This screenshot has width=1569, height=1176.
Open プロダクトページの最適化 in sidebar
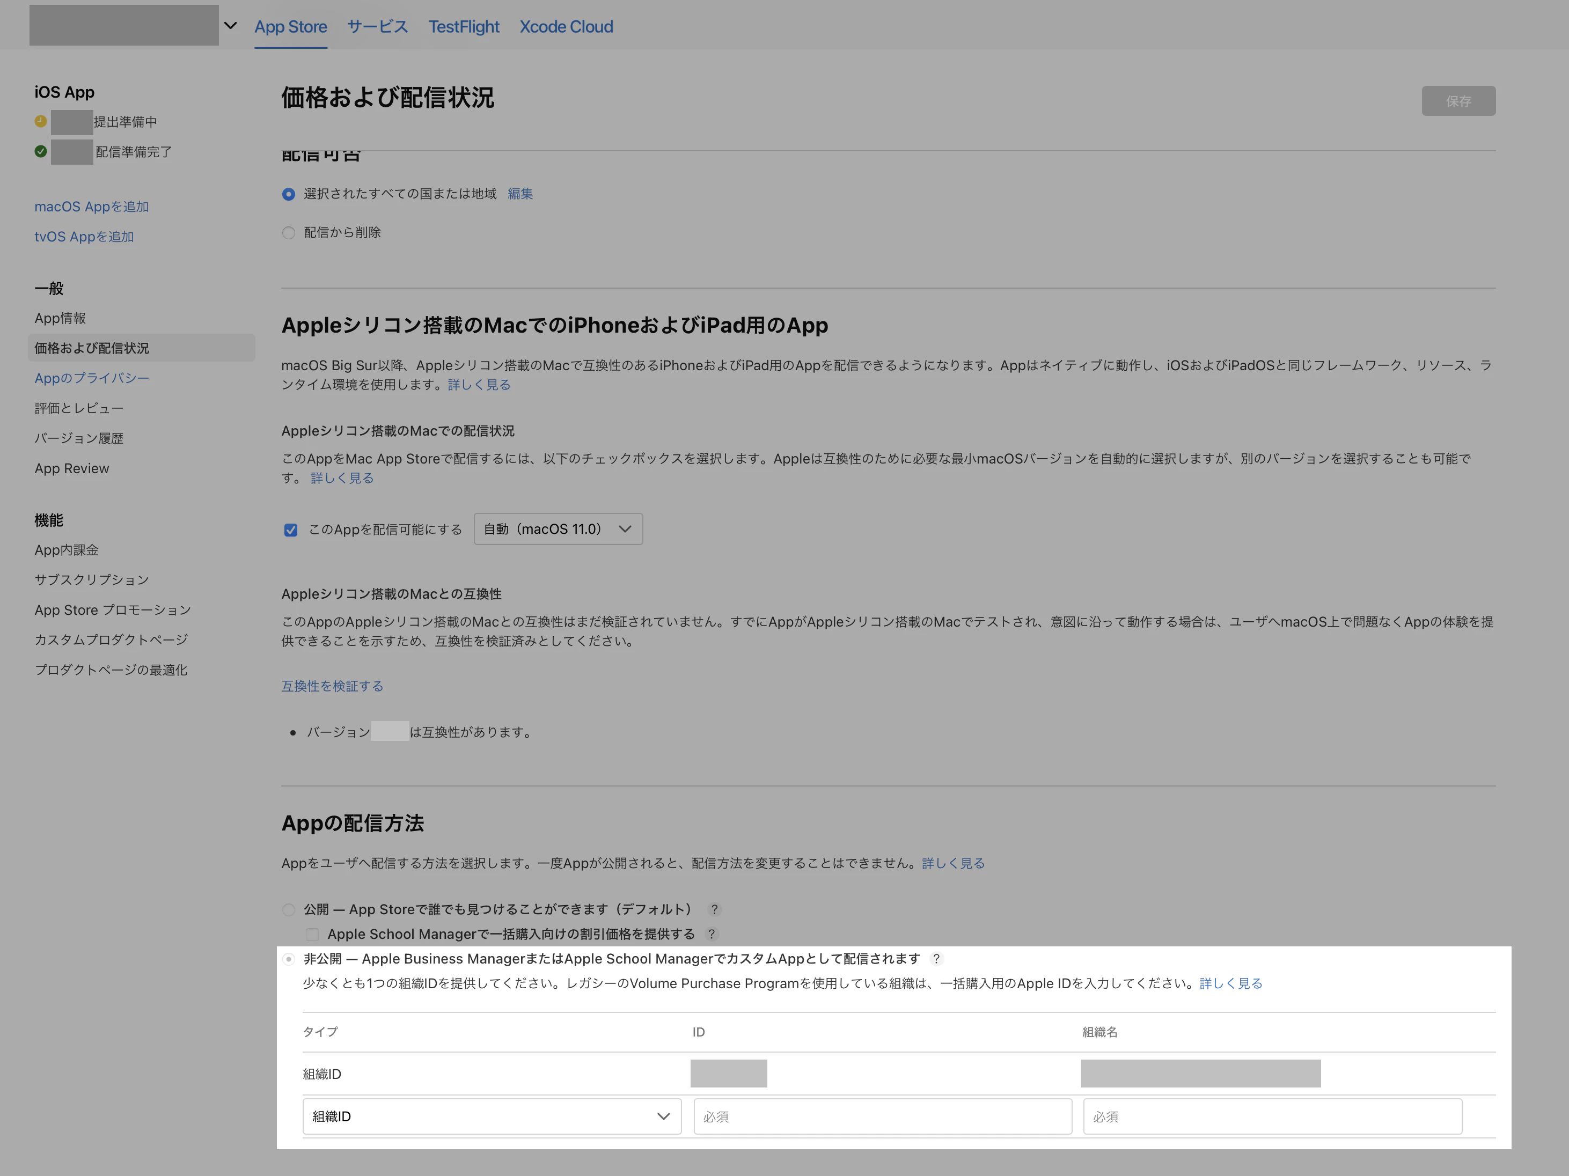click(112, 670)
